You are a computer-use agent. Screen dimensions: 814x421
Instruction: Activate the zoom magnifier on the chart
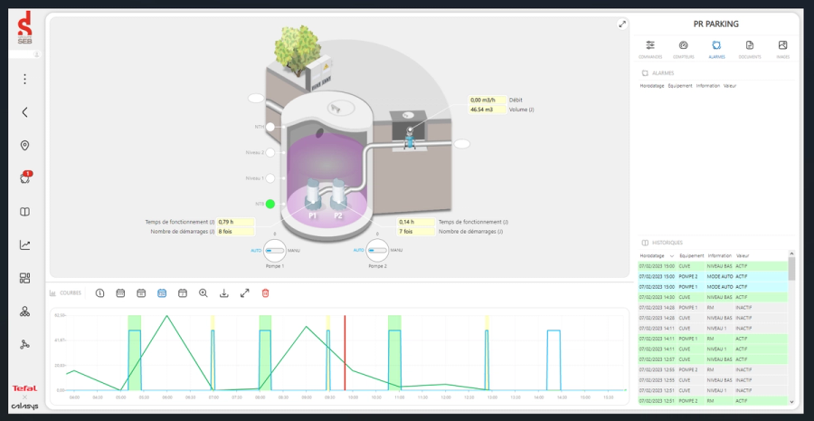(203, 293)
